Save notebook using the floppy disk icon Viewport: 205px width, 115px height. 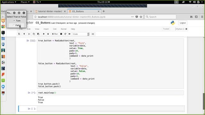[19, 34]
